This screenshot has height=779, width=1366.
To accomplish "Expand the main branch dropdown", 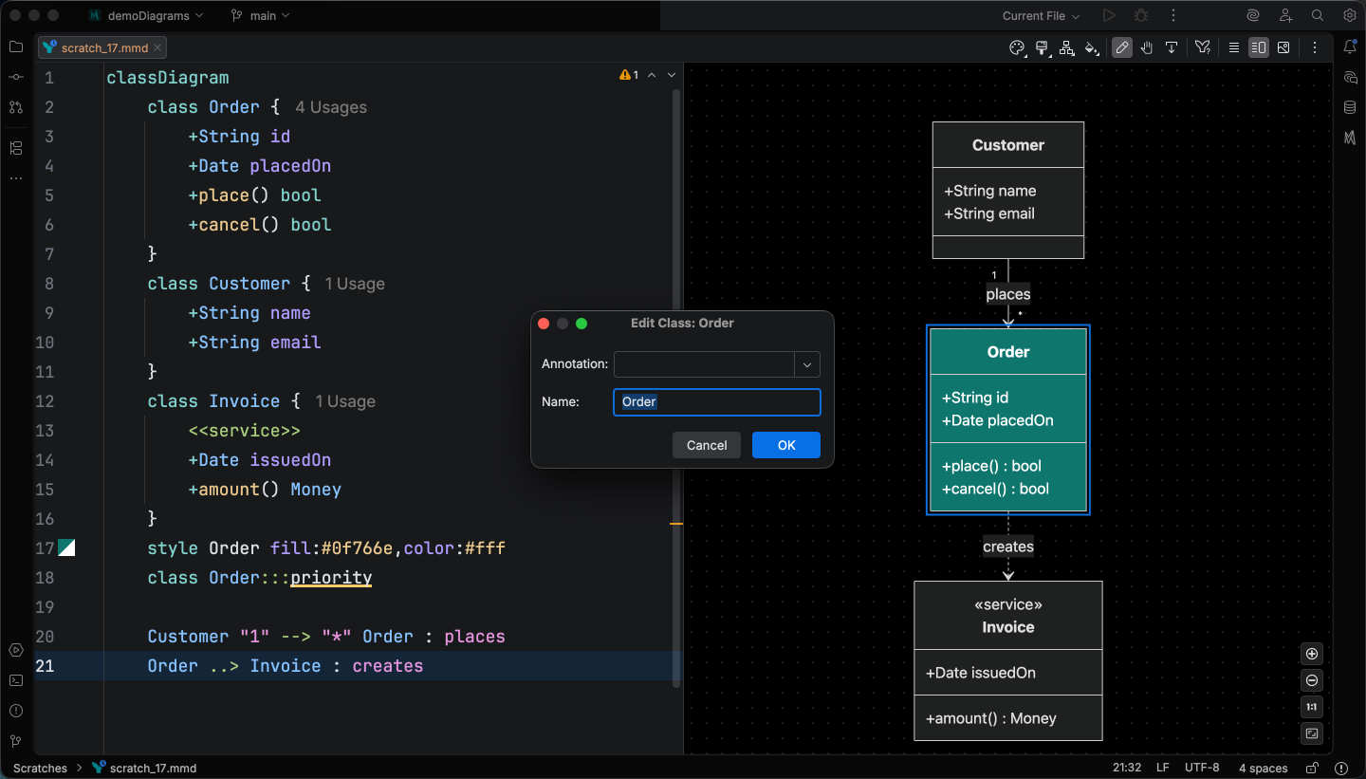I will pos(260,16).
